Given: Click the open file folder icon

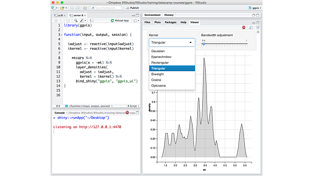Looking at the screenshot, I should (x=62, y=7).
